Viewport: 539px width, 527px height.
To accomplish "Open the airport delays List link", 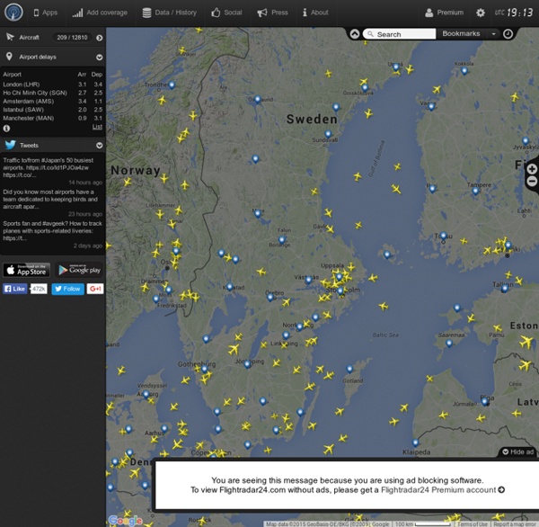I will pos(97,127).
